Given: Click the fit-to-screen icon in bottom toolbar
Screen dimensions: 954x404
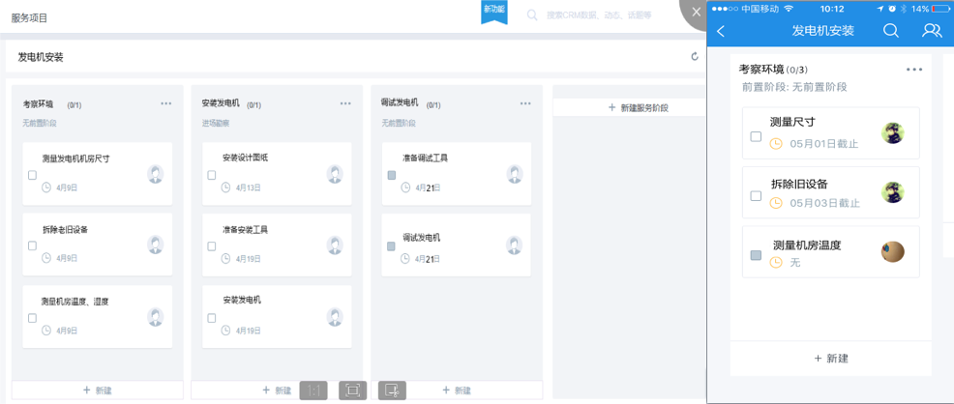Looking at the screenshot, I should click(352, 390).
